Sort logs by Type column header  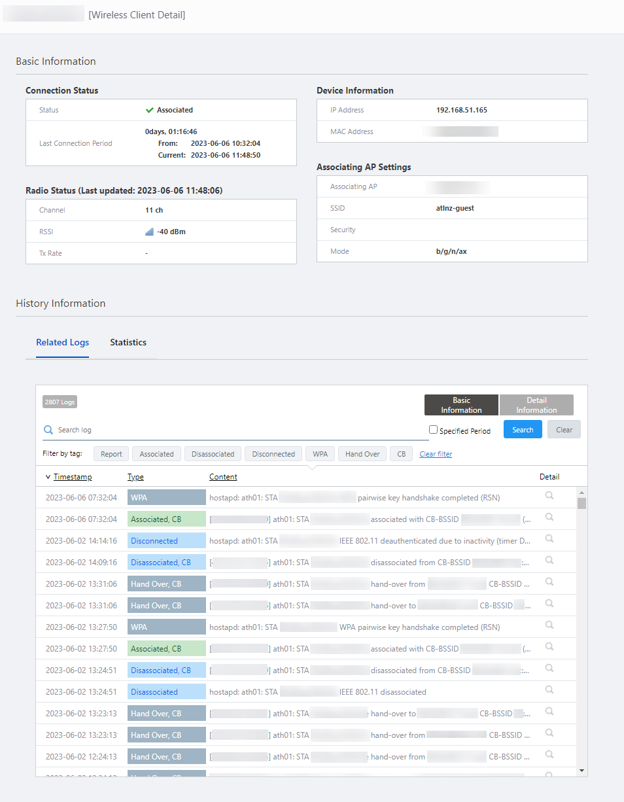click(x=135, y=477)
